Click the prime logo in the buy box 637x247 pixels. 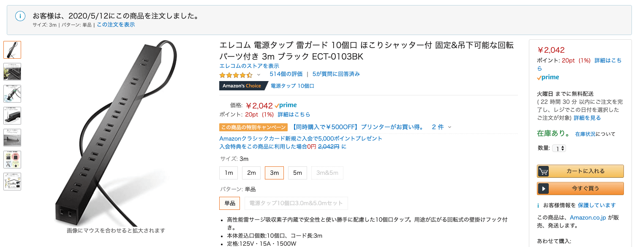(x=548, y=78)
